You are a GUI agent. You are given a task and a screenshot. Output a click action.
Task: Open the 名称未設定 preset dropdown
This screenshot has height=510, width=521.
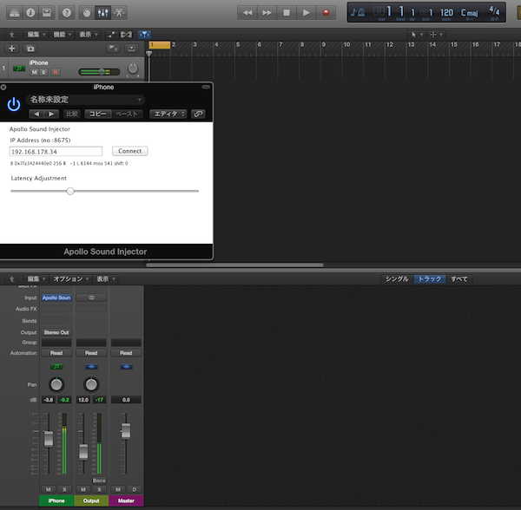pyautogui.click(x=85, y=100)
